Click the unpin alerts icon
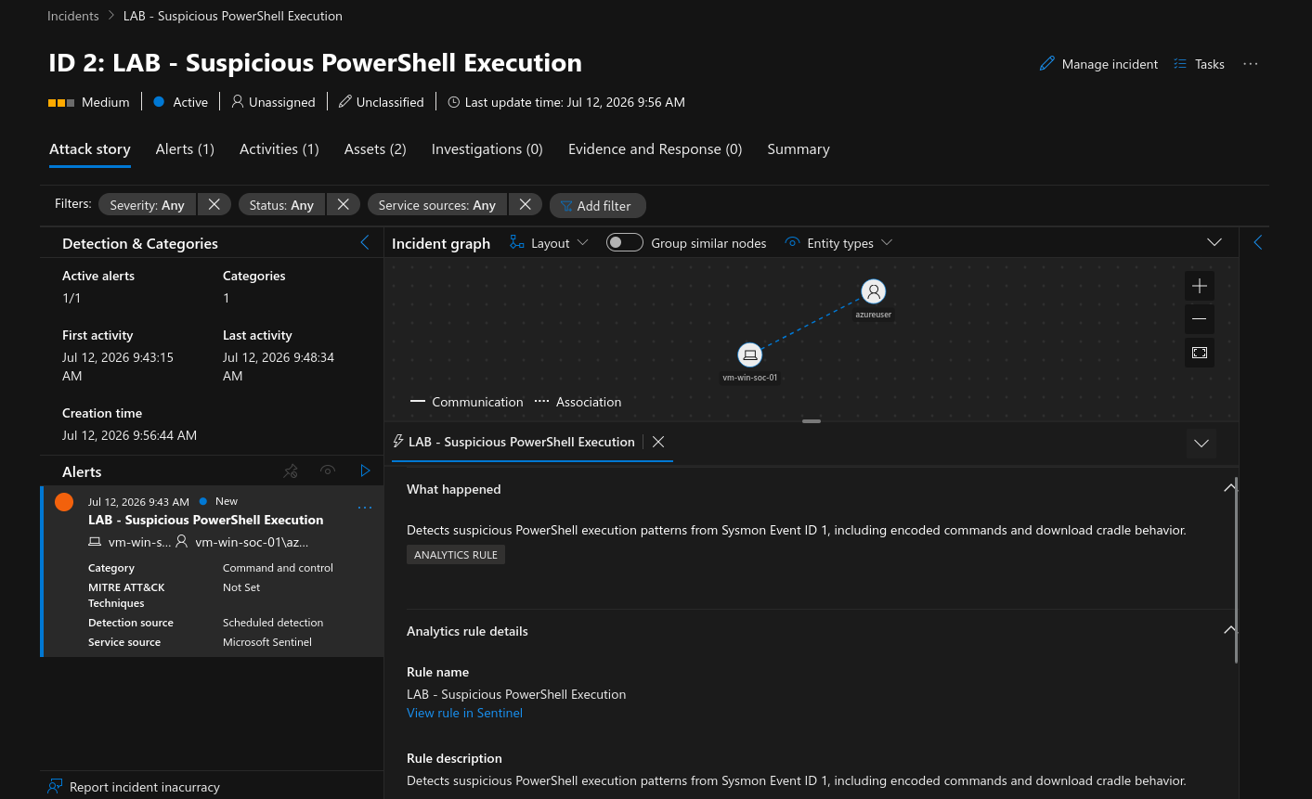The height and width of the screenshot is (799, 1312). point(291,471)
